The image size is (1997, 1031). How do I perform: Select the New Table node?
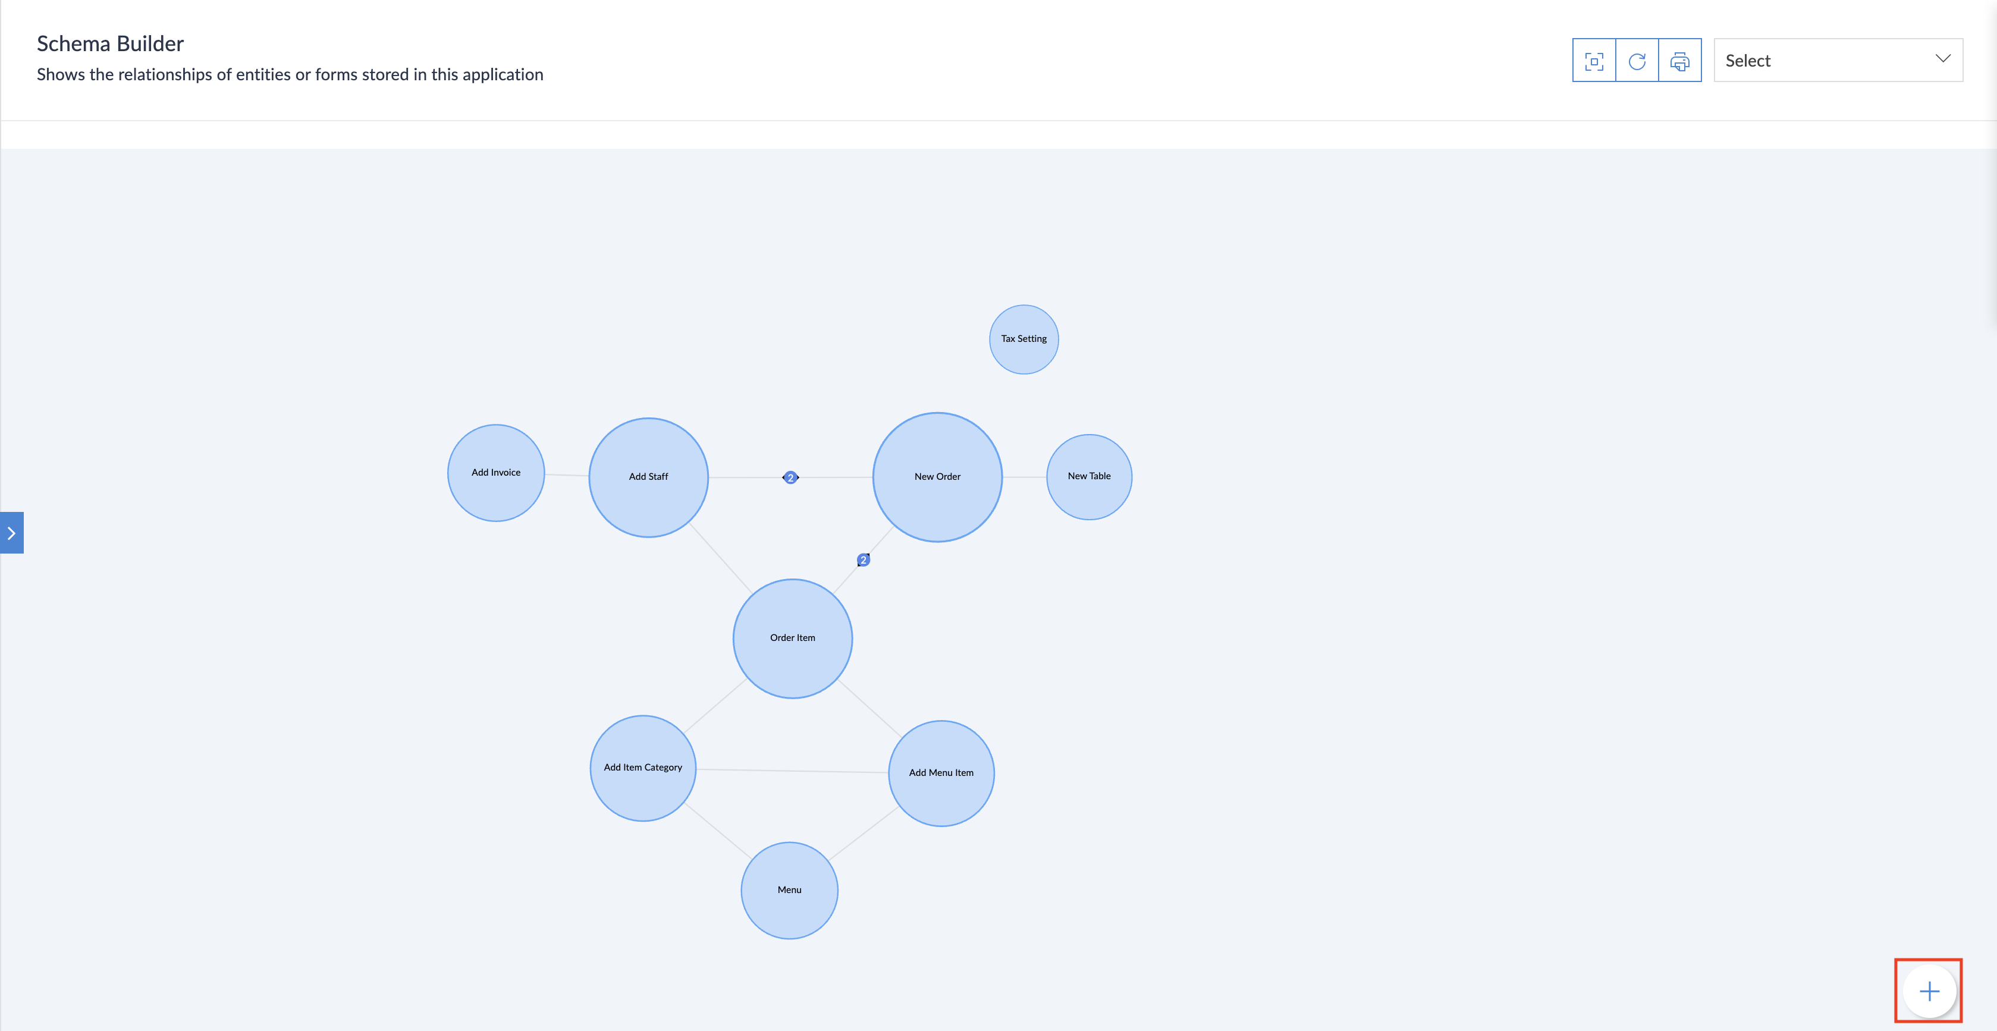[1088, 476]
